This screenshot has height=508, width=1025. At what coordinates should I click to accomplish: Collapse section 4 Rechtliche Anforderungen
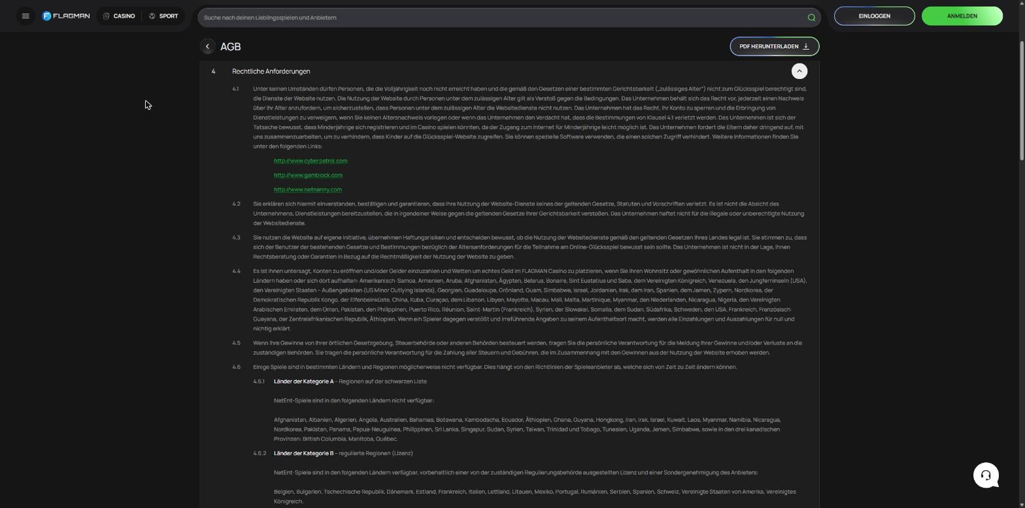click(x=799, y=71)
